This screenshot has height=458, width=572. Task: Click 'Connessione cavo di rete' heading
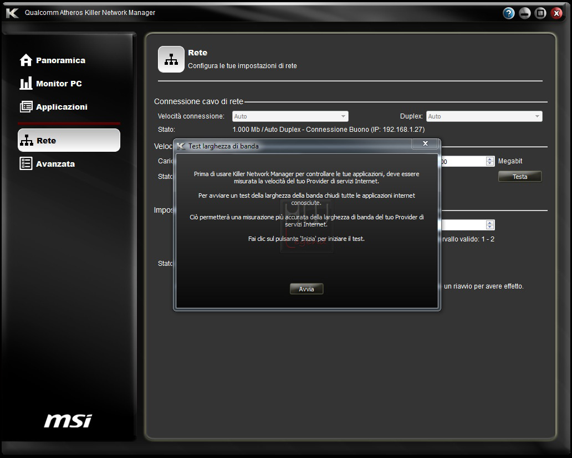[x=198, y=101]
